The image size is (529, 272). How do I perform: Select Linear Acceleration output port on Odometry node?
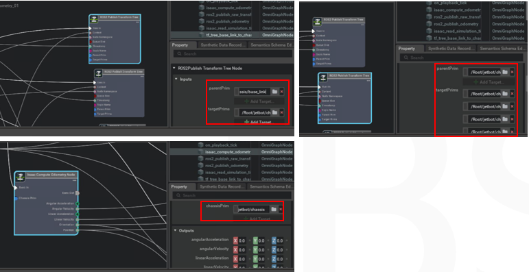pyautogui.click(x=78, y=214)
